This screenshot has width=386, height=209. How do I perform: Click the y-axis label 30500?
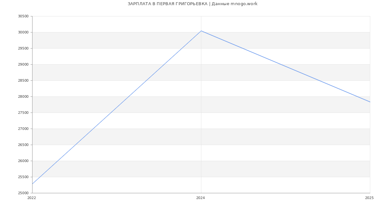[x=23, y=16]
